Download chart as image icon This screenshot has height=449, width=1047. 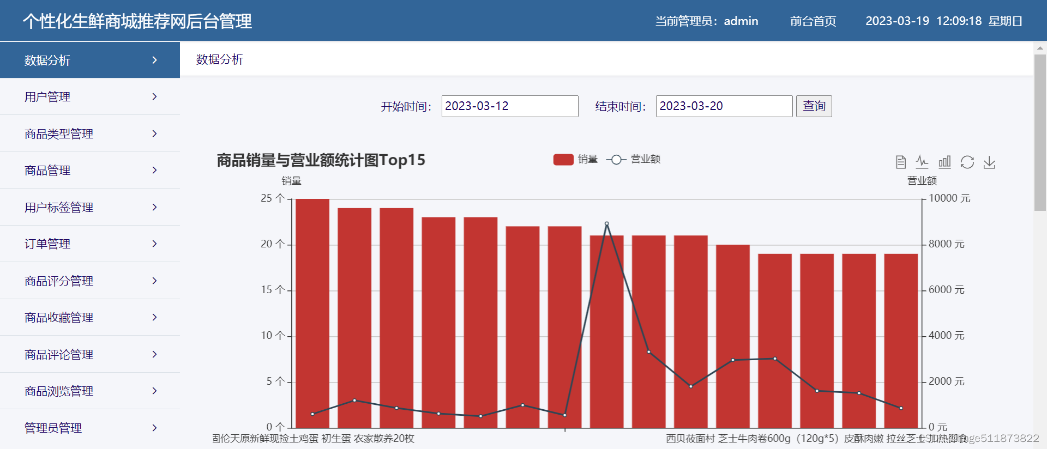coord(989,162)
